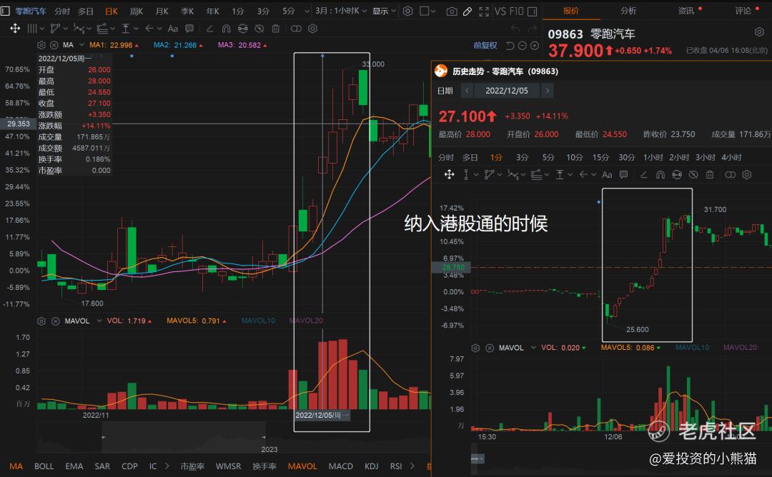772x477 pixels.
Task: Expand the timeframe dropdown after 5分
Action: coord(307,11)
